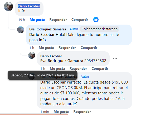Open the three-dots menu on Dario's reply
Viewport: 141px width, 115px height.
(115, 59)
